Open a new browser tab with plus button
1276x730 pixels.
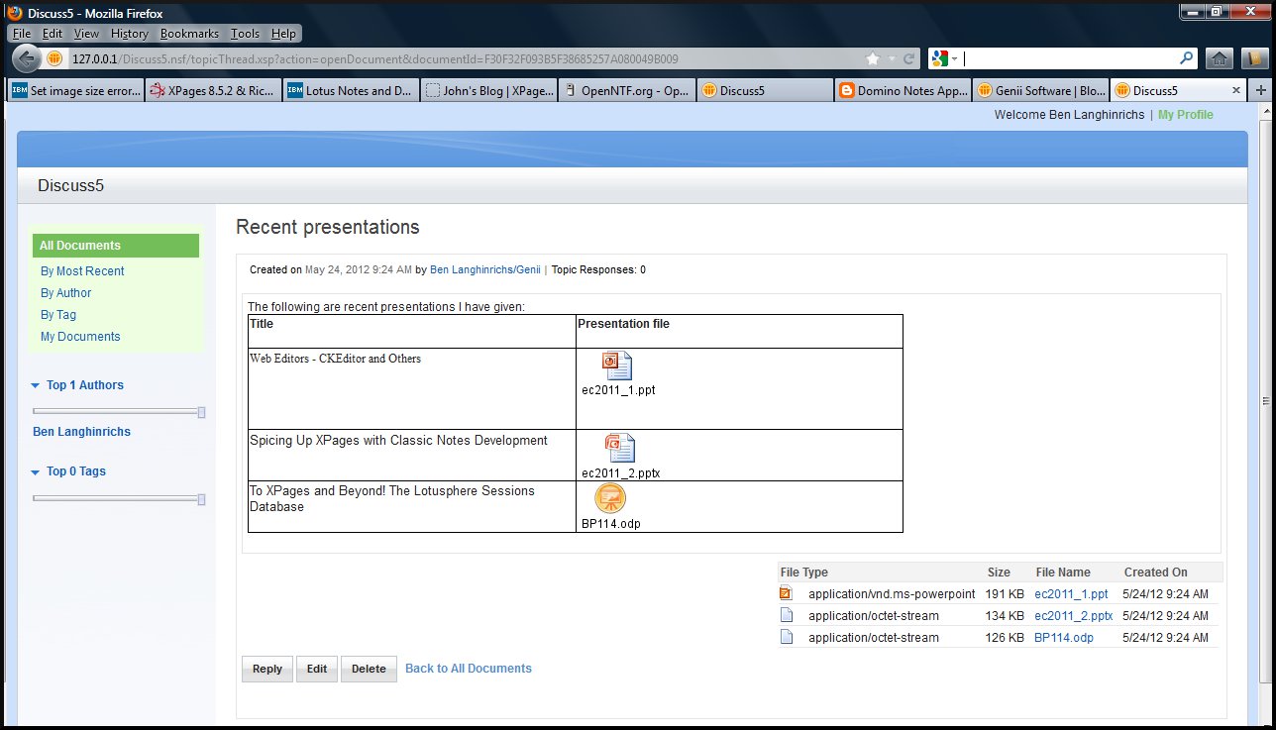1261,90
